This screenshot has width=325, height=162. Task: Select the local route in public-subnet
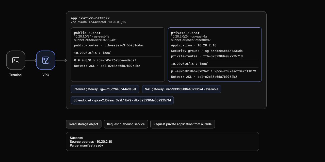(93, 53)
